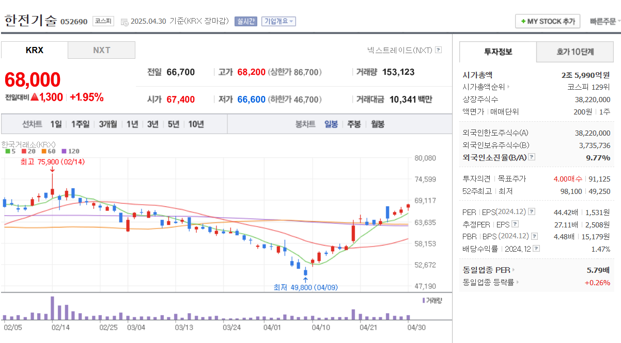Viewport: 621px width, 343px height.
Task: Open the 외국인소진율(B/A) help icon
Action: click(531, 158)
